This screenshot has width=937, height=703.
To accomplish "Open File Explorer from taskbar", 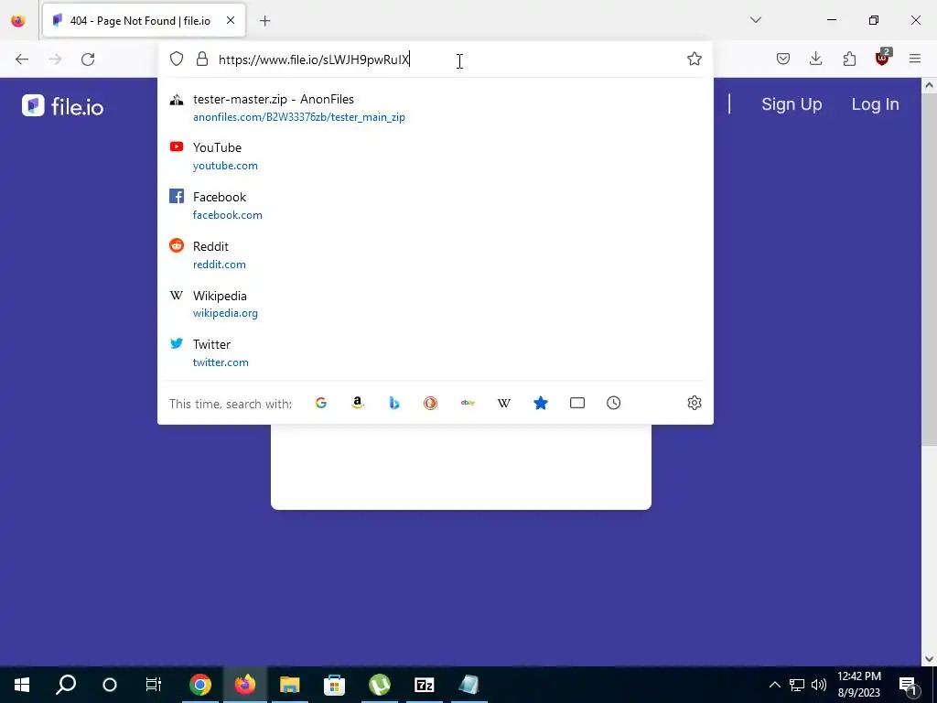I will tap(290, 685).
